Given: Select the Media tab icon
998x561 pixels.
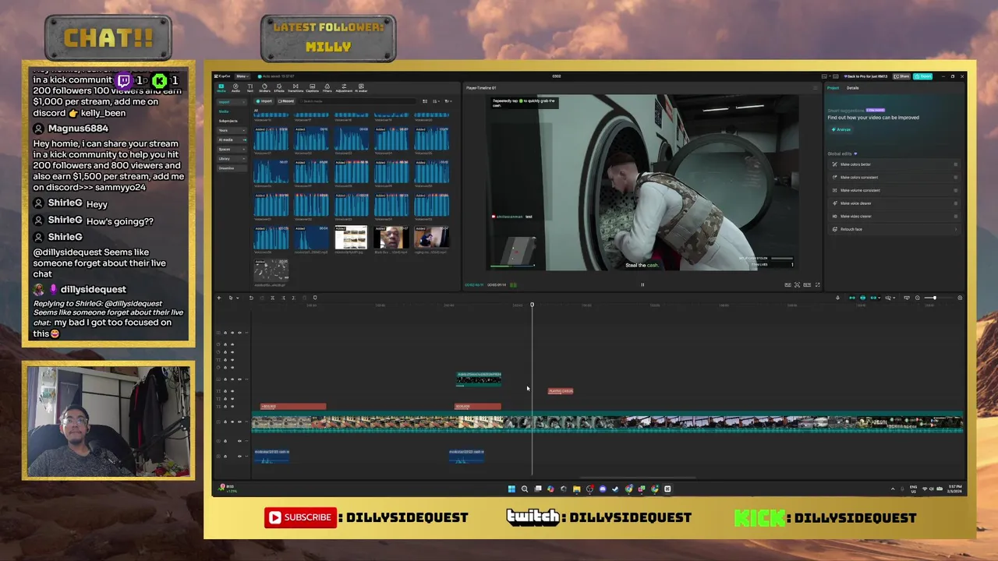Looking at the screenshot, I should pos(221,86).
